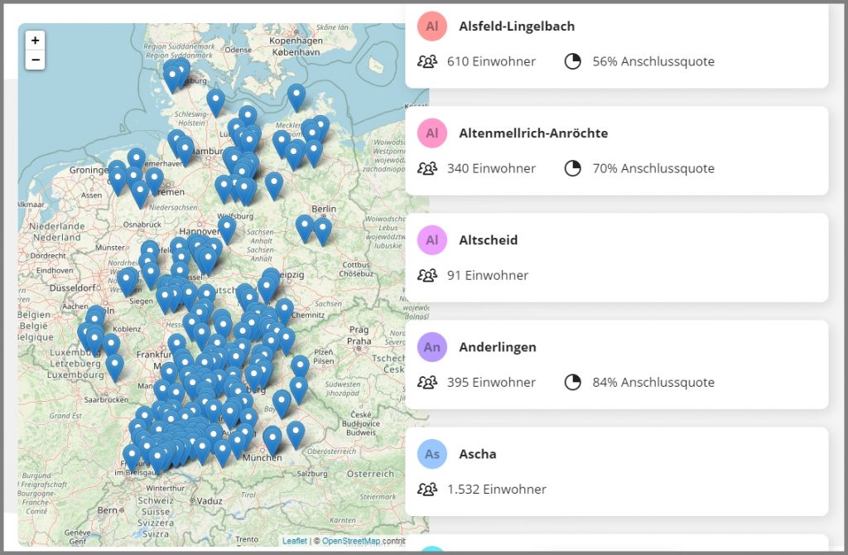Click the map marker north of København label
The image size is (848, 555).
pos(296,95)
